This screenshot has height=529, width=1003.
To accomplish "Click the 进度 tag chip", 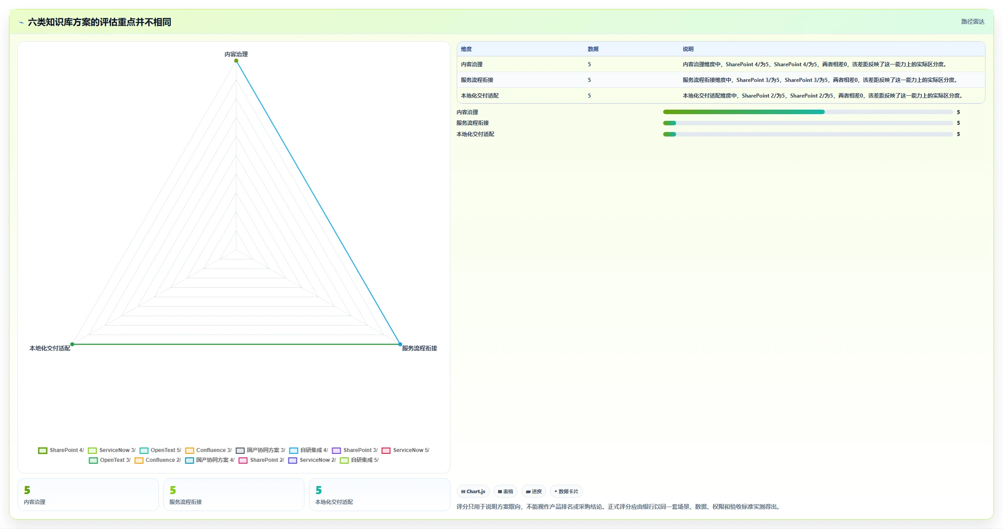I will pyautogui.click(x=534, y=491).
